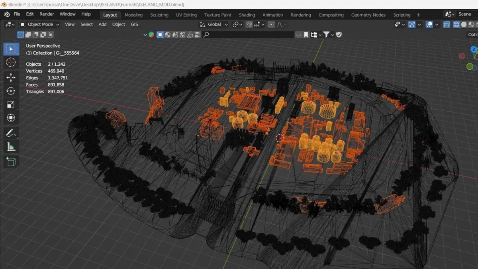Screen dimensions: 478x269
Task: Open the gizmo options dropdown arrow
Action: 419,24
